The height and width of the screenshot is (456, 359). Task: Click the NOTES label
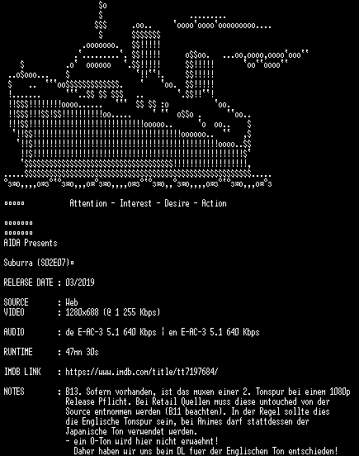click(x=14, y=392)
